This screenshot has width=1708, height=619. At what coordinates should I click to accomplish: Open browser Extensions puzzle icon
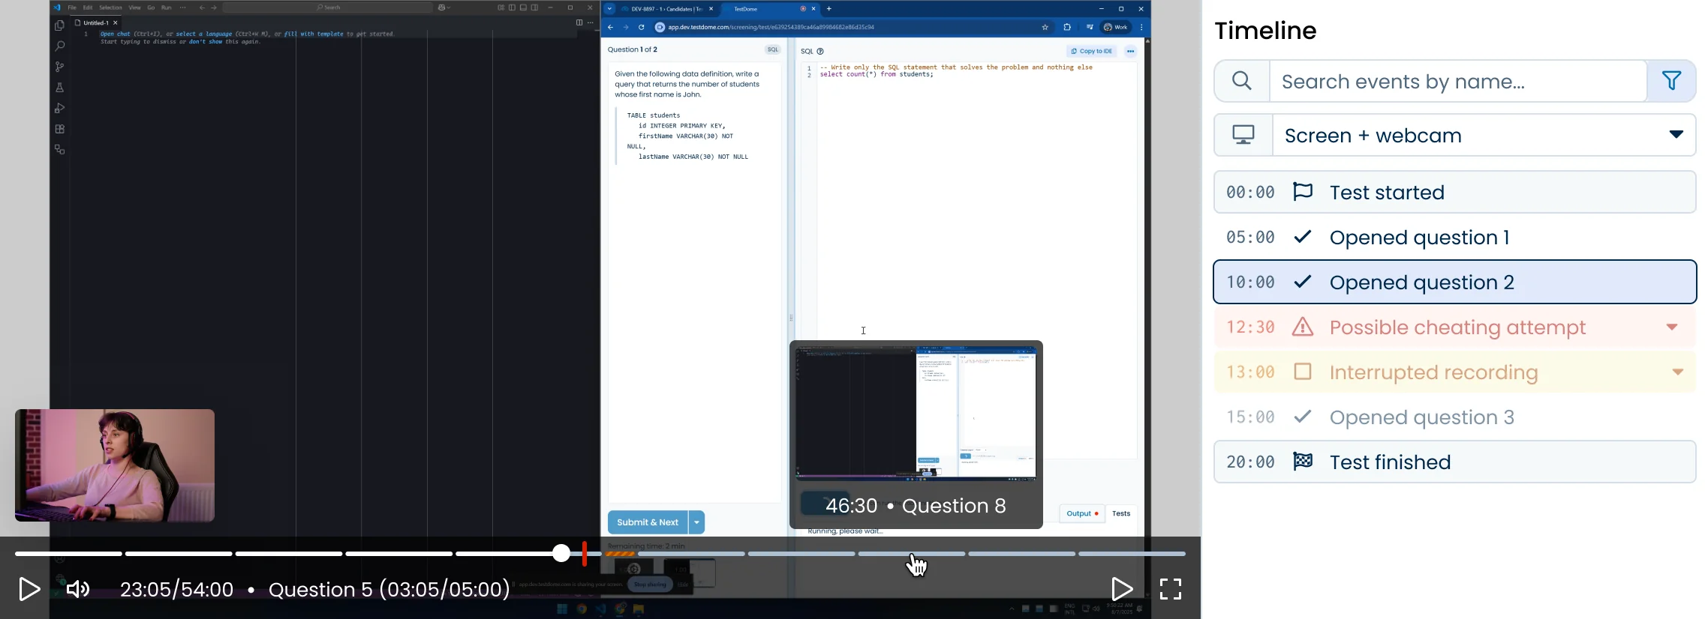[x=1067, y=27]
